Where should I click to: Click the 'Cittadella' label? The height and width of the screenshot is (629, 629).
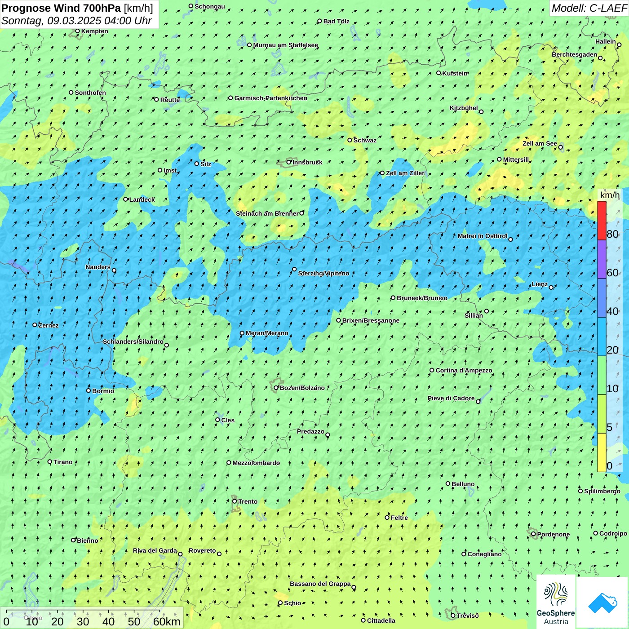click(381, 620)
